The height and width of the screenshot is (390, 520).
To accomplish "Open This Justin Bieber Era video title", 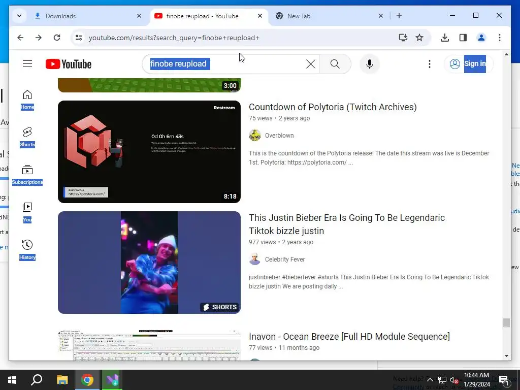I will coord(347,224).
